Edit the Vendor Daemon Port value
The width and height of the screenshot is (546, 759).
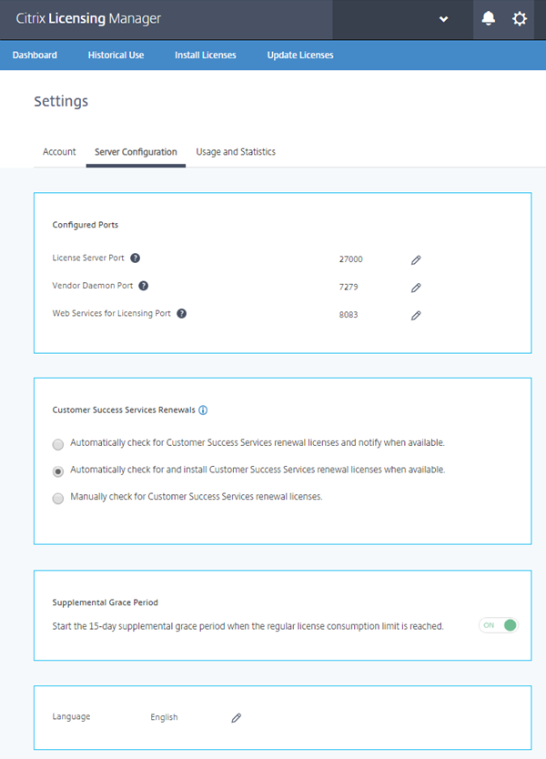[416, 288]
